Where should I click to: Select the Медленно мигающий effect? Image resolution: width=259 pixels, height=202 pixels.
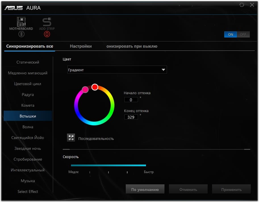pos(28,73)
